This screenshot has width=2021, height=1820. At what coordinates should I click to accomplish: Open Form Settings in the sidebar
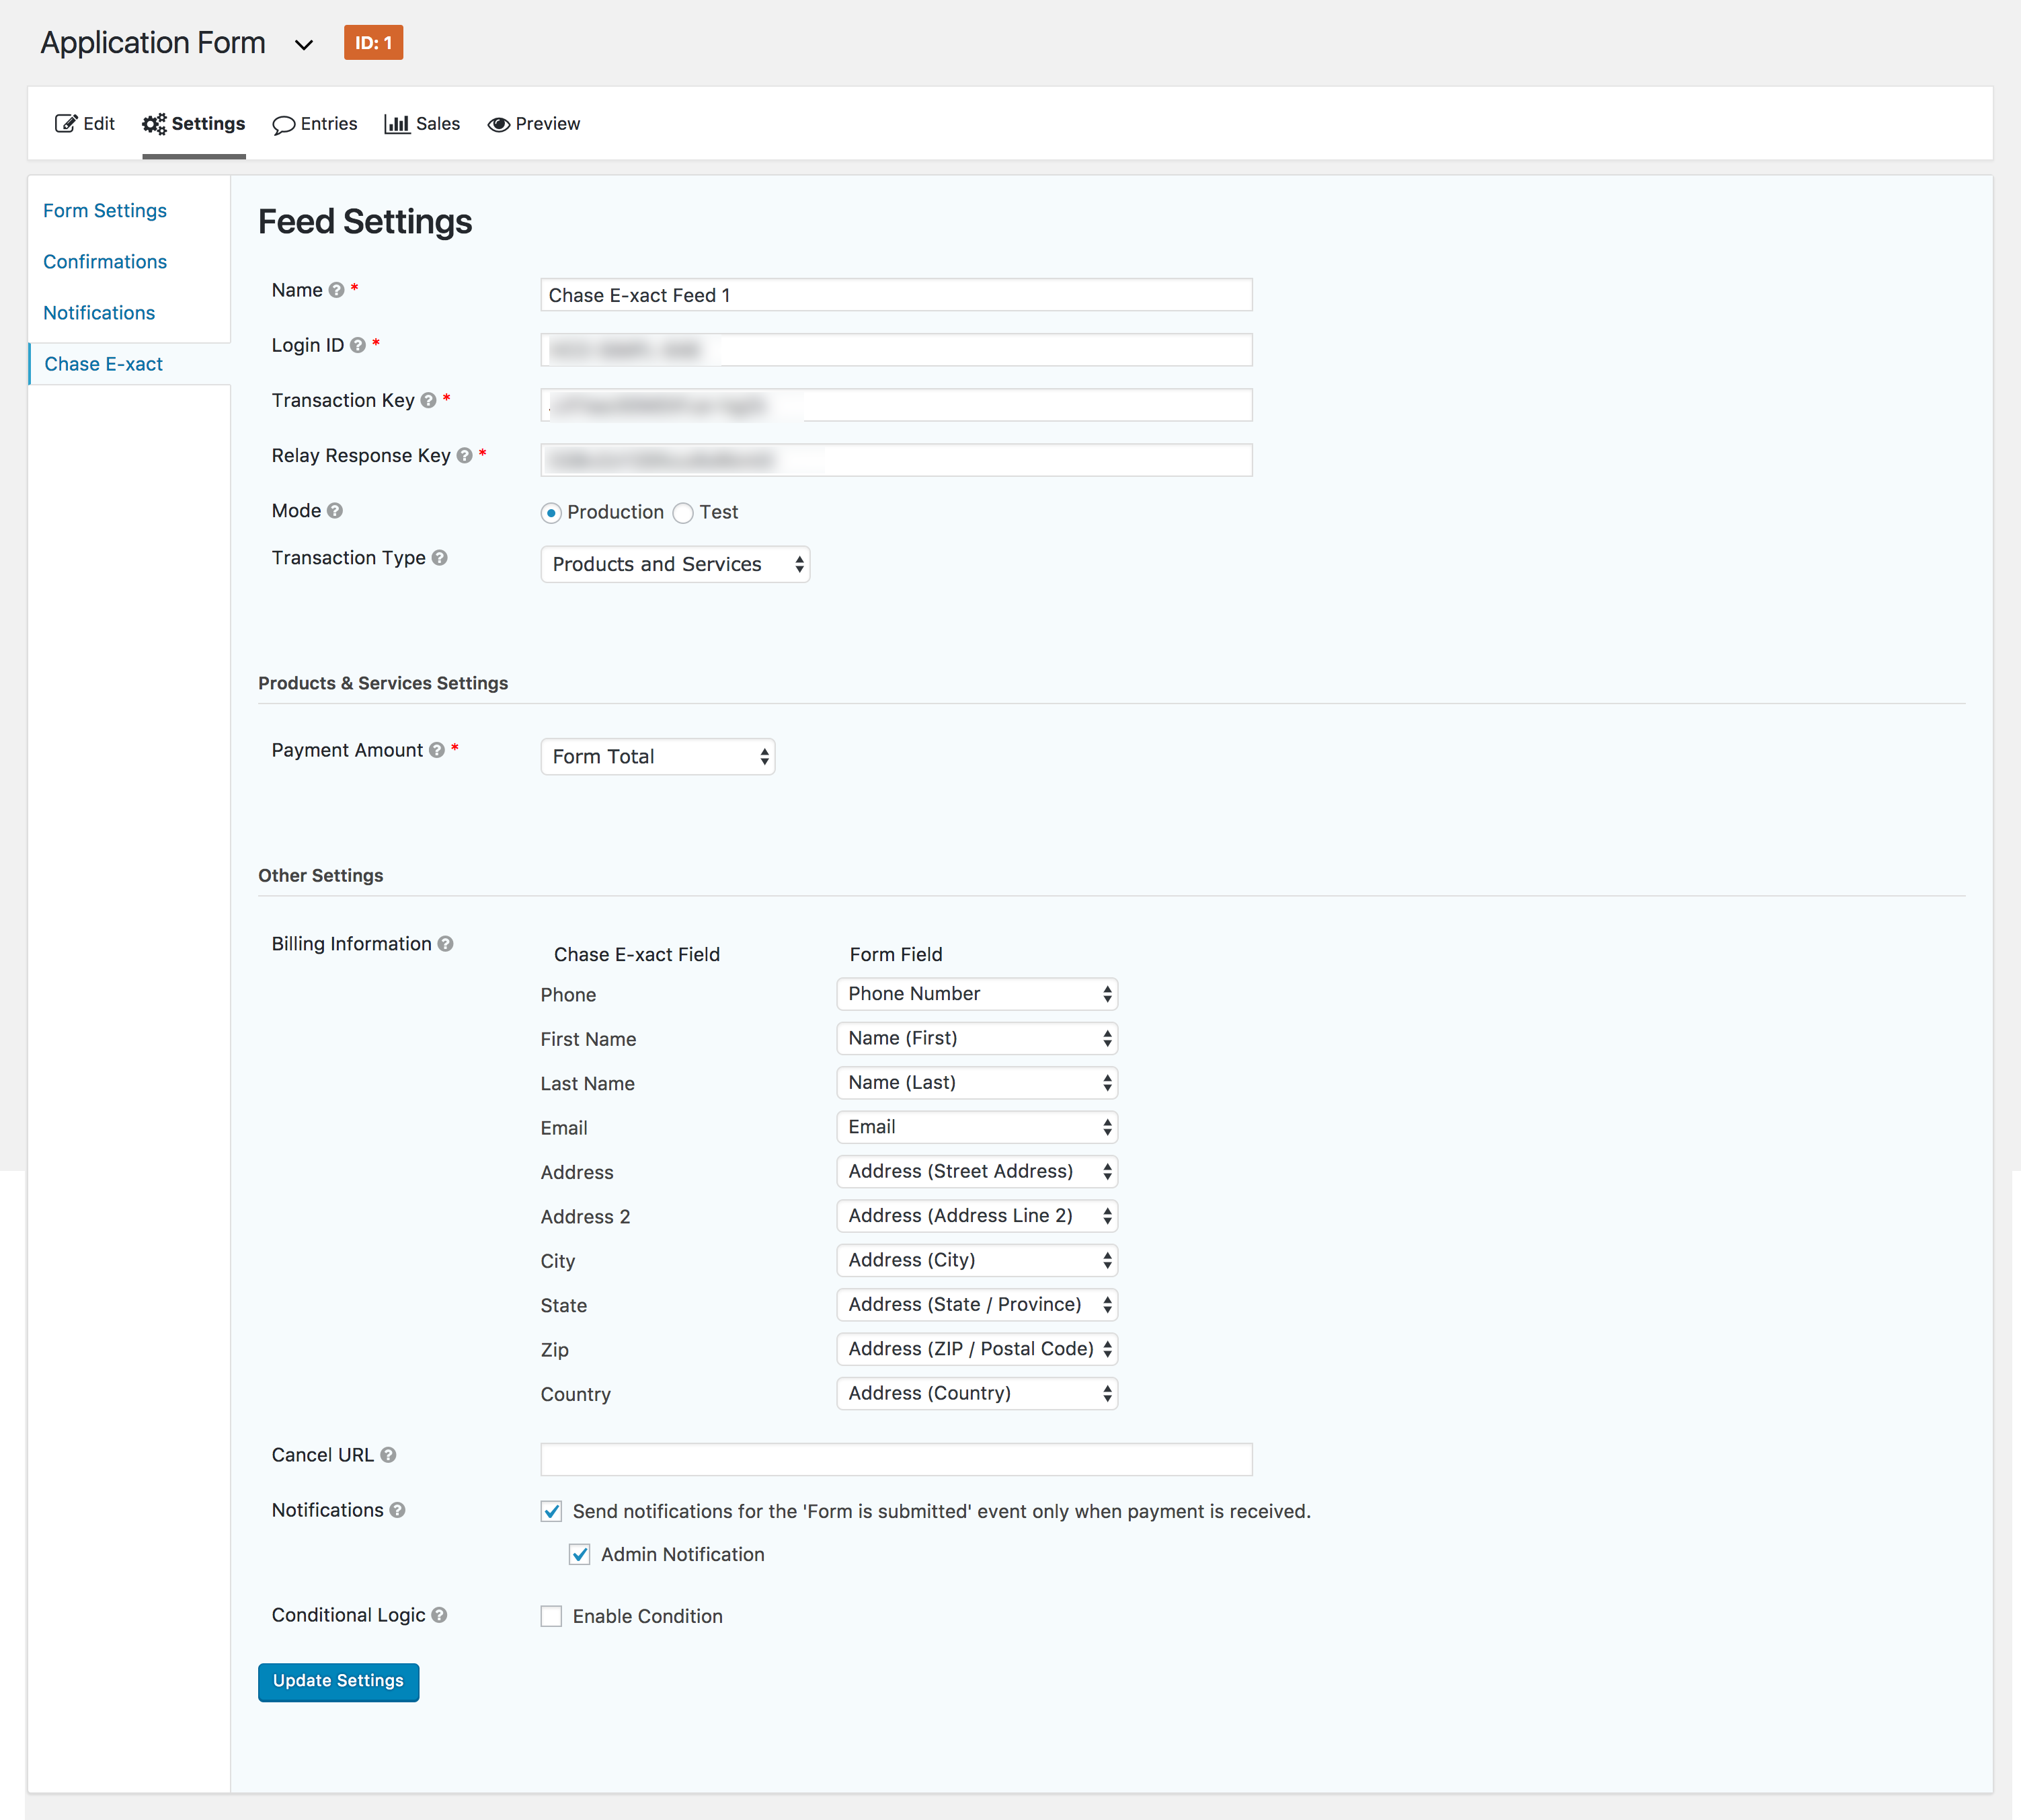click(105, 211)
